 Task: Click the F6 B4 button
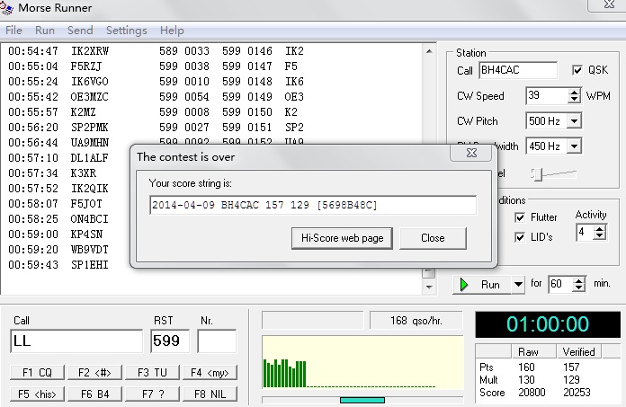94,394
